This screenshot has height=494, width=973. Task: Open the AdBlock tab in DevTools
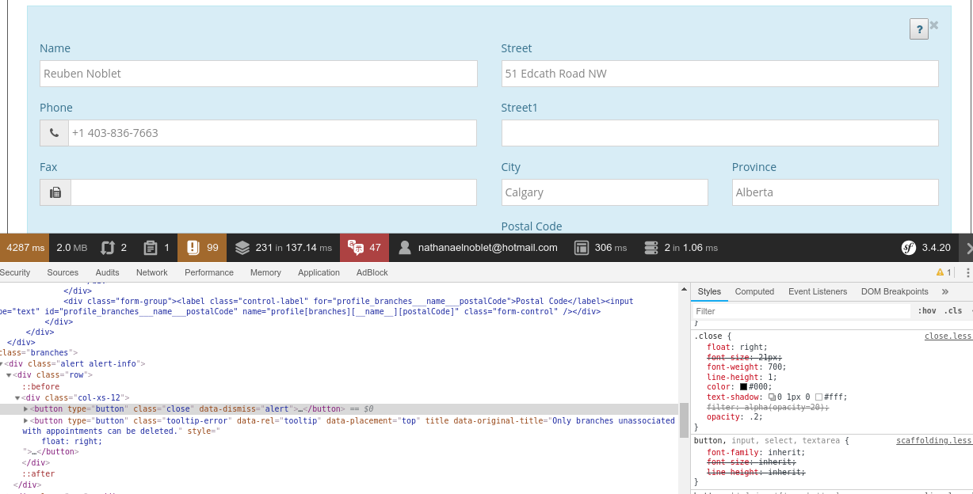pyautogui.click(x=372, y=272)
